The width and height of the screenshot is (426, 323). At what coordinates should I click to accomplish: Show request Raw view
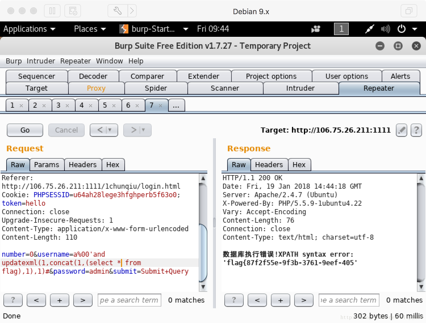click(x=18, y=165)
